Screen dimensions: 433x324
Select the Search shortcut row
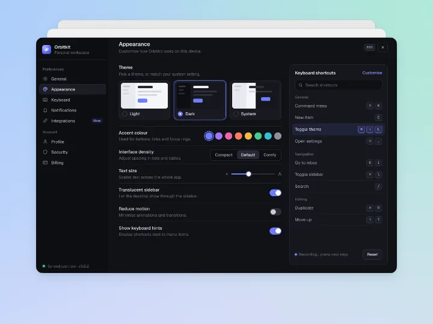point(339,186)
